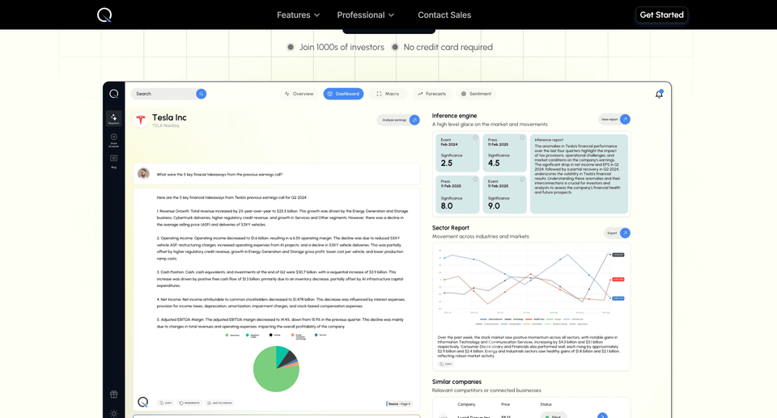Select the Research sidebar icon
Viewport: 777px width, 418px height.
coord(113,118)
